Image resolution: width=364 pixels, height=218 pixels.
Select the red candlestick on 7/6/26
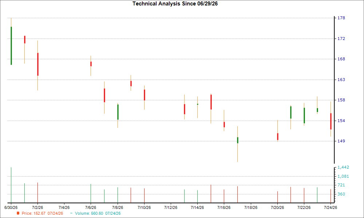click(91, 64)
